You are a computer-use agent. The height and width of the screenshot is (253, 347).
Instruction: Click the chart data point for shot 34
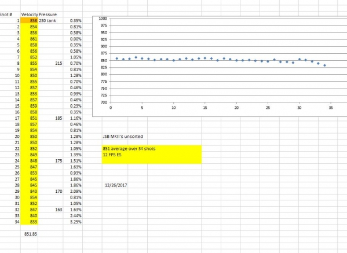pyautogui.click(x=324, y=65)
